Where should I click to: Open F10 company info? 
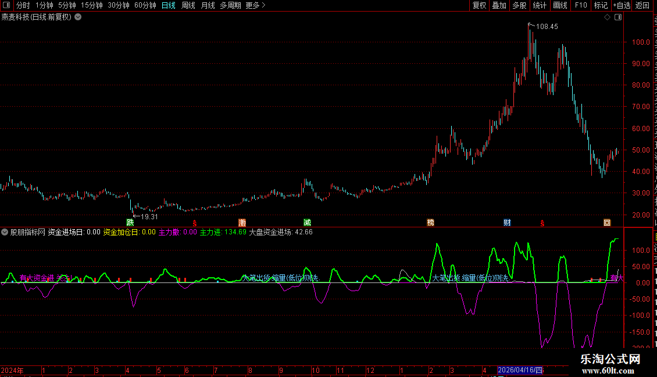(581, 5)
